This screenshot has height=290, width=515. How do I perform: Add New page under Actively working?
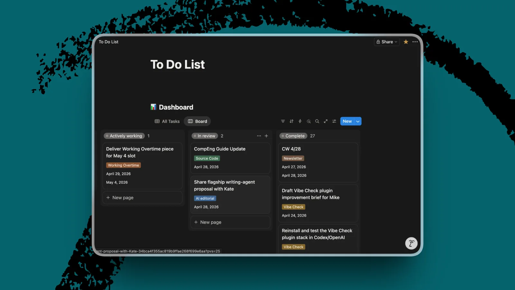coord(142,198)
